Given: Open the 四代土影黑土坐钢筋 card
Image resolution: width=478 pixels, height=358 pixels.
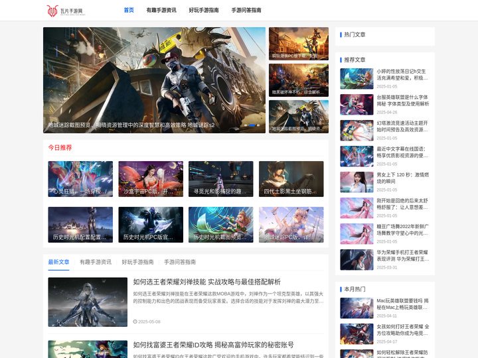Looking at the screenshot, I should pos(291,179).
